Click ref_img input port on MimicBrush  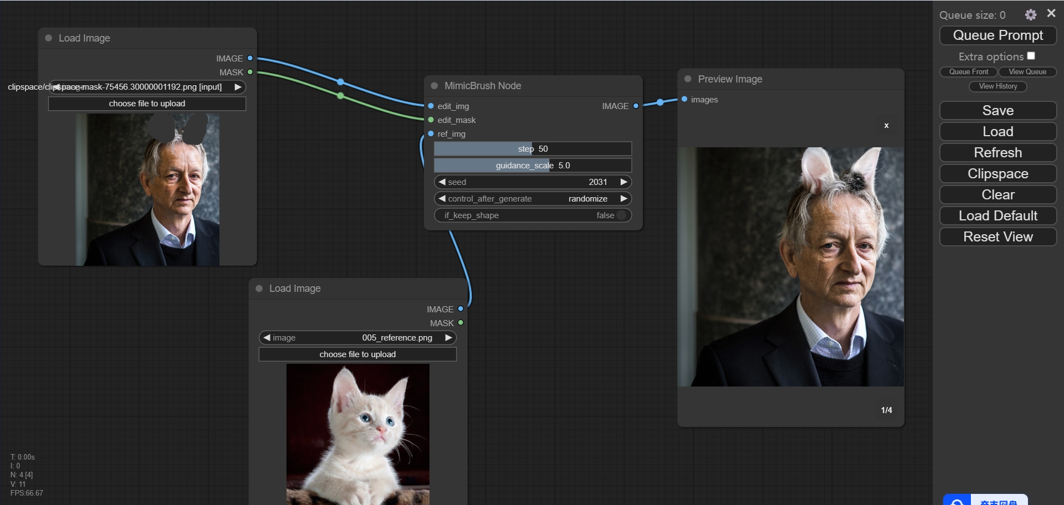pos(431,133)
